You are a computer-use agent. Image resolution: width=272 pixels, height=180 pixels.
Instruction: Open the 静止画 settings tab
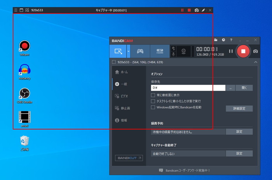(x=129, y=108)
